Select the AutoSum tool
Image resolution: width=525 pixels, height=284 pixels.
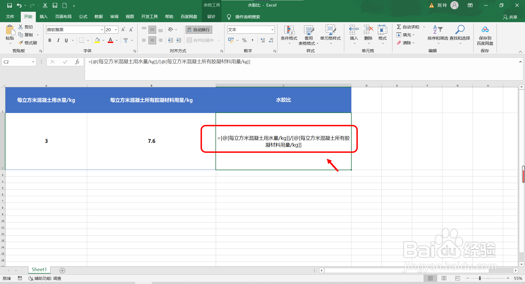click(409, 27)
